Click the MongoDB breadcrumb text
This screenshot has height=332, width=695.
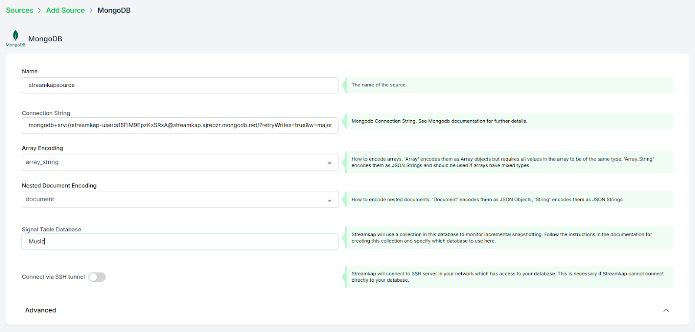tap(114, 10)
